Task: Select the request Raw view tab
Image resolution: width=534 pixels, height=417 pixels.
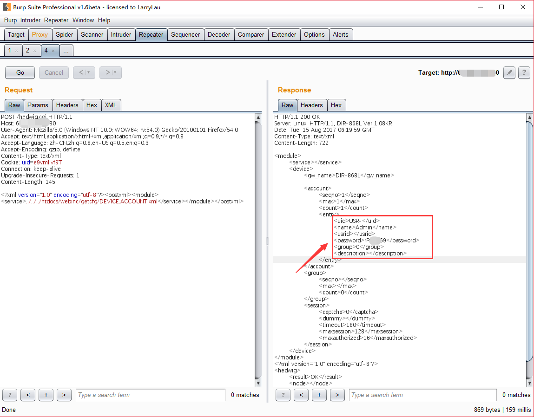Action: [14, 105]
